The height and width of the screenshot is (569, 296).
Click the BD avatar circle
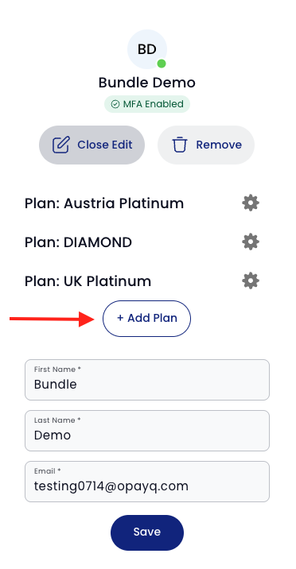(147, 49)
